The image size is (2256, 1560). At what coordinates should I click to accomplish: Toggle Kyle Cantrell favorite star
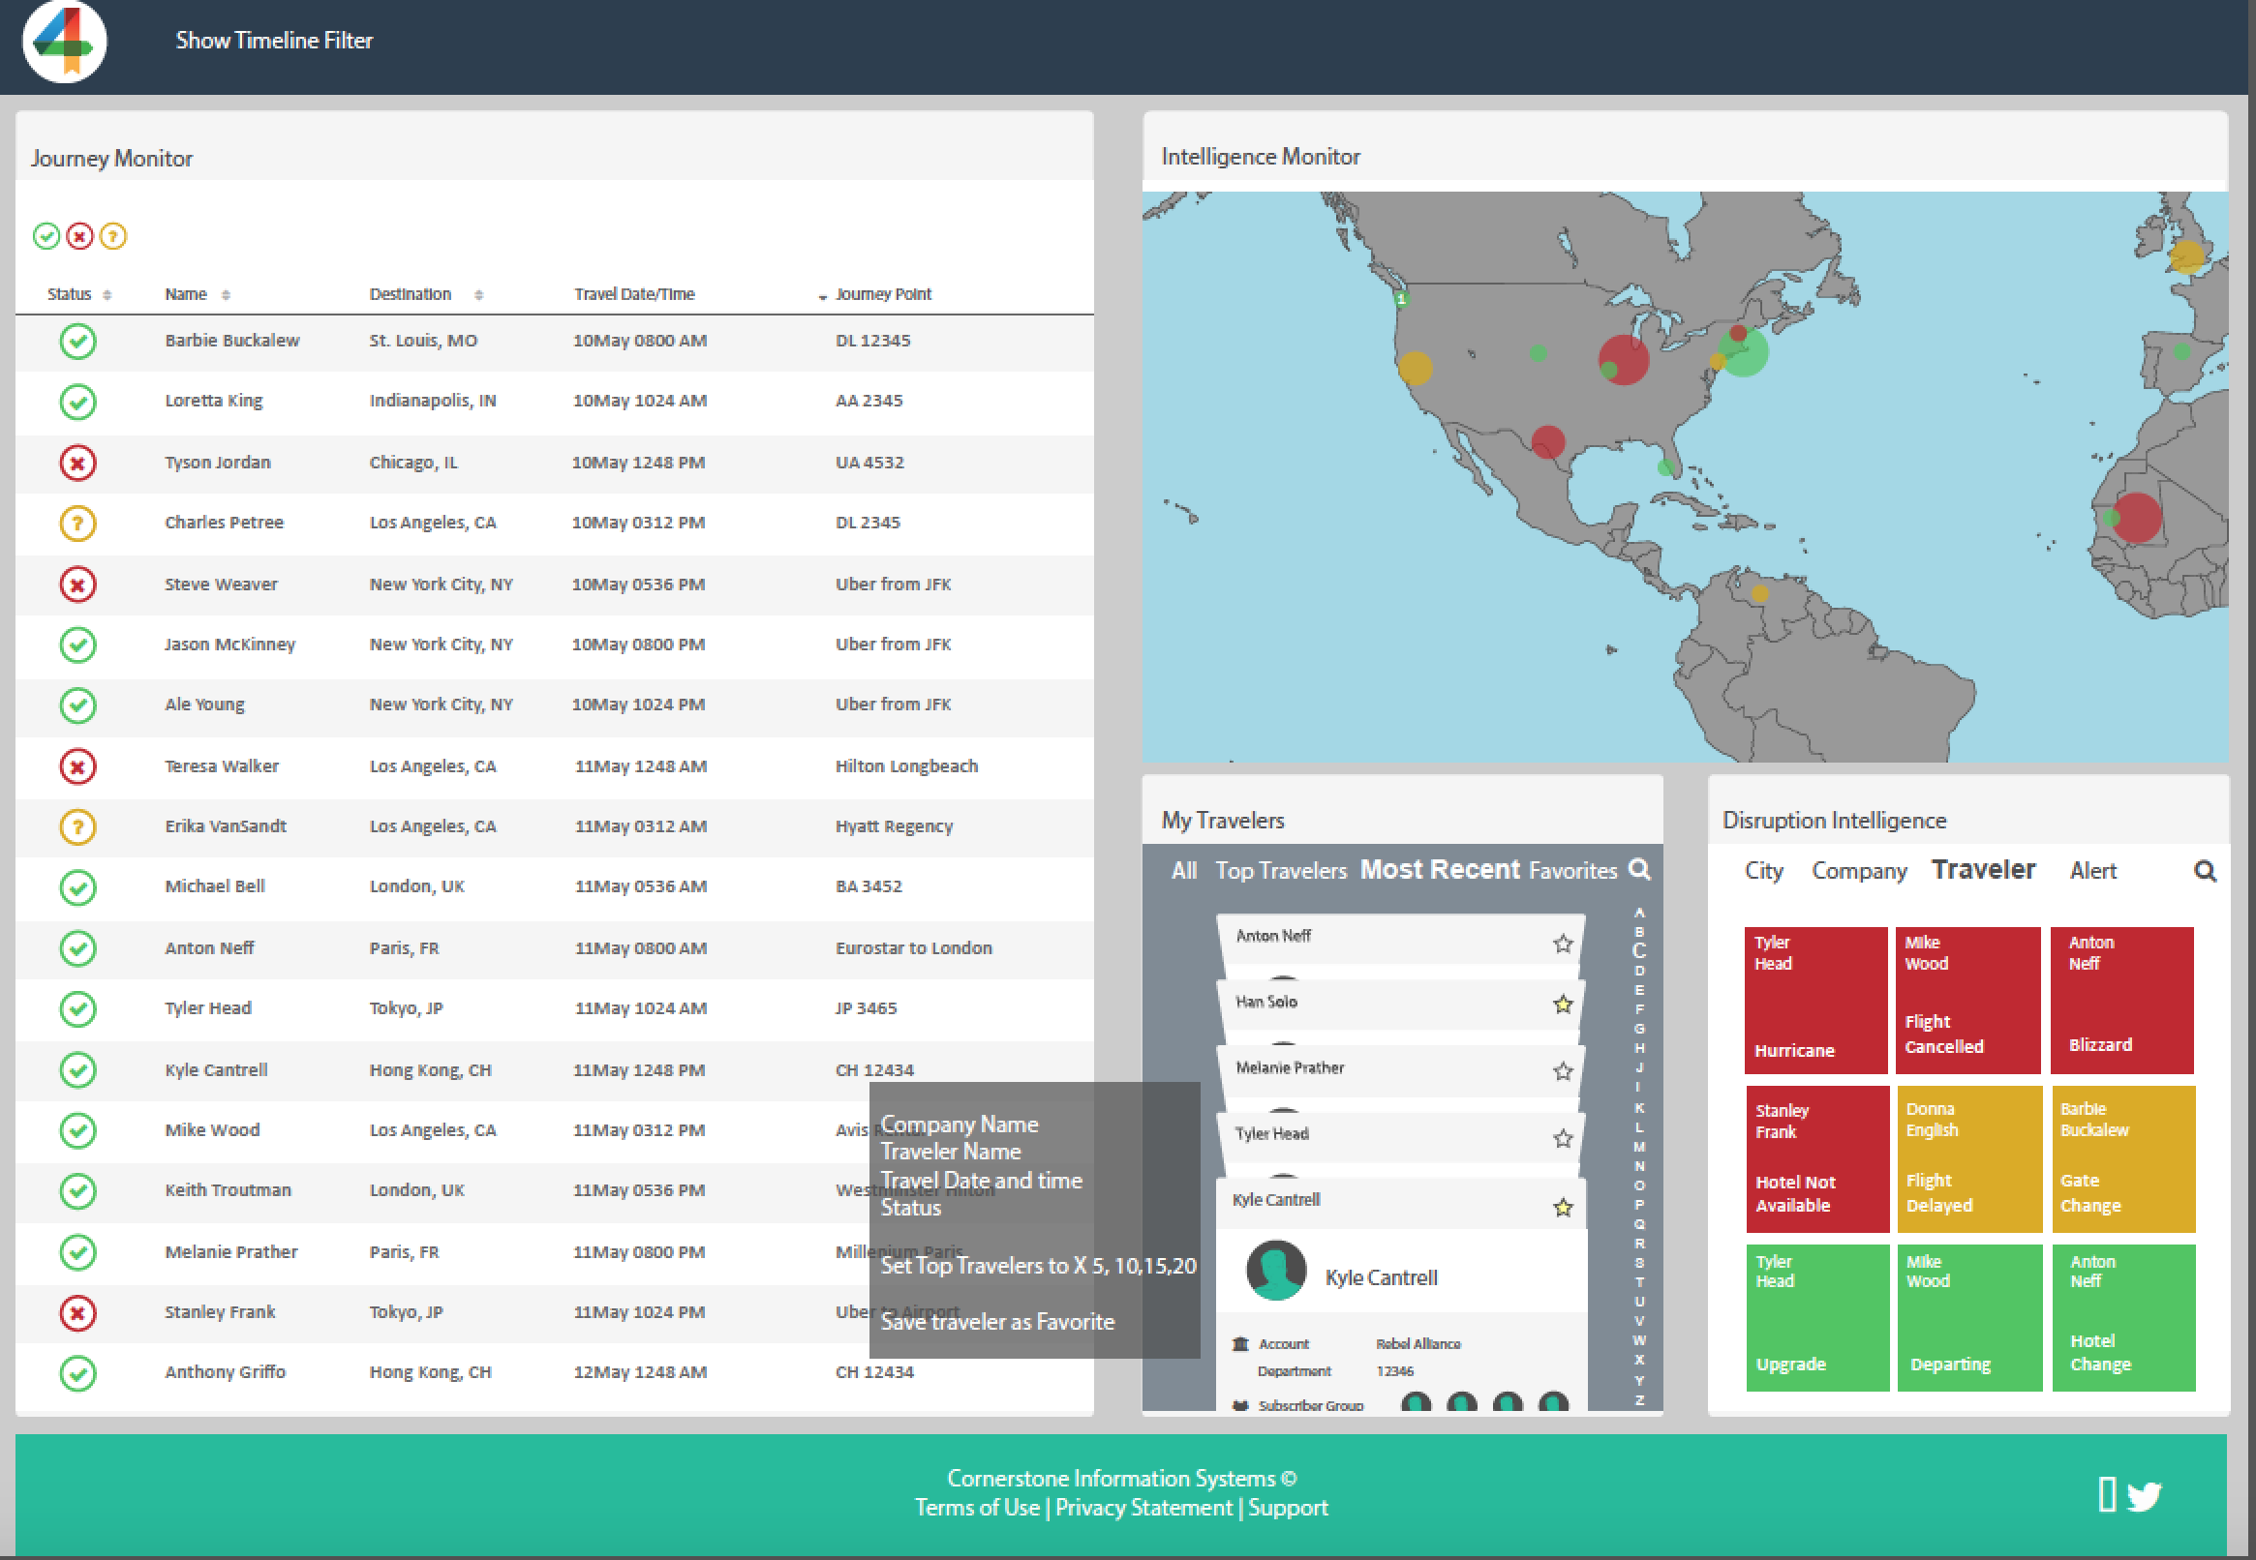pos(1563,1207)
